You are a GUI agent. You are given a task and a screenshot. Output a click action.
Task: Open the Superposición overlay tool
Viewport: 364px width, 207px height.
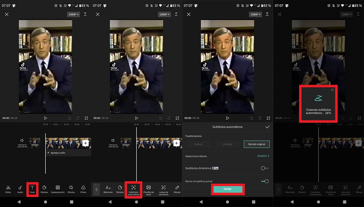[58, 189]
